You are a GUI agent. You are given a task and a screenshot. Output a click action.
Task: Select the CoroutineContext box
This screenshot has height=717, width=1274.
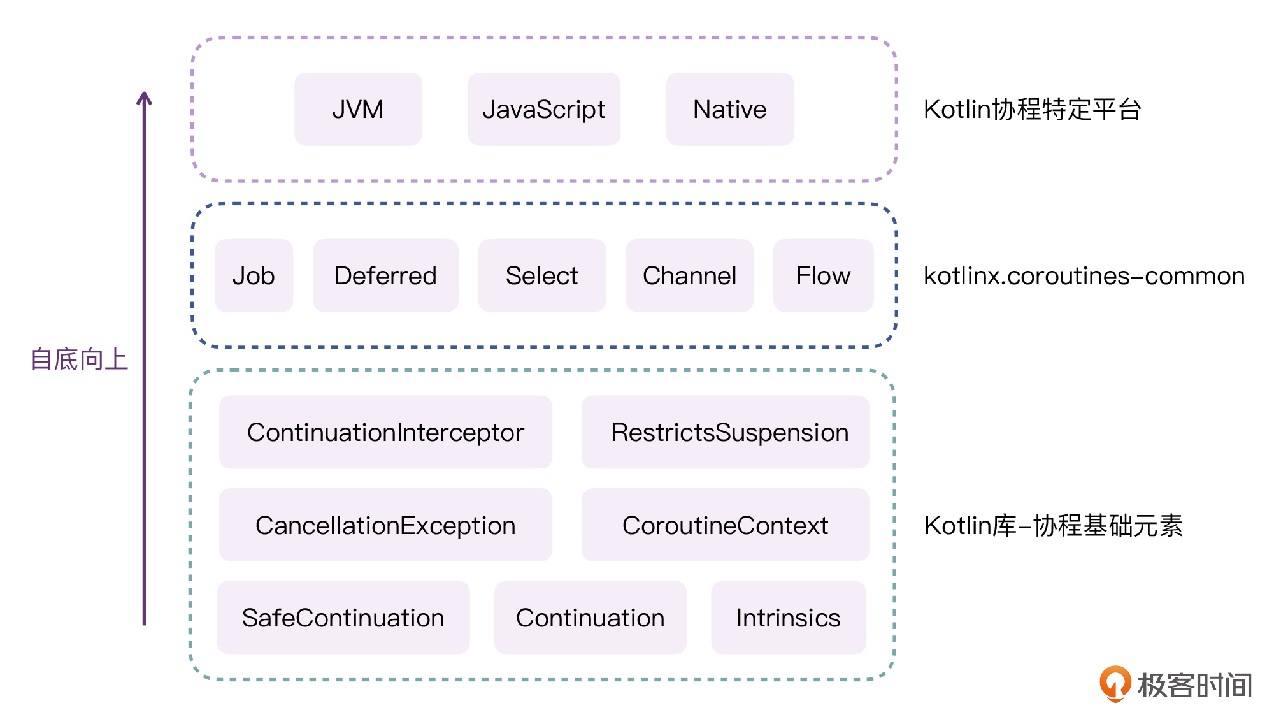tap(725, 525)
